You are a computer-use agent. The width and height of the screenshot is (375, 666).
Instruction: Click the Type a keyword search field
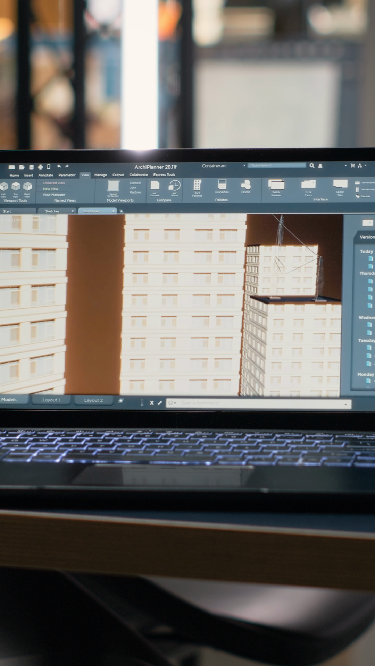(x=277, y=165)
